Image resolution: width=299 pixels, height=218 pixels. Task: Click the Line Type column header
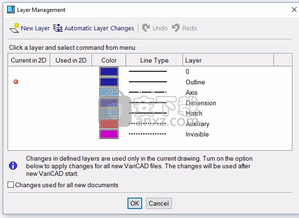(154, 60)
